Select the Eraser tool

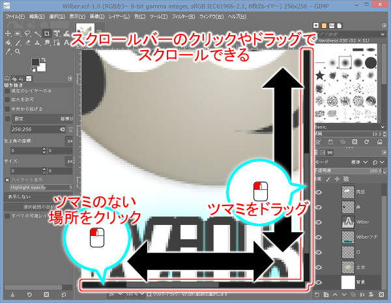pos(27,43)
